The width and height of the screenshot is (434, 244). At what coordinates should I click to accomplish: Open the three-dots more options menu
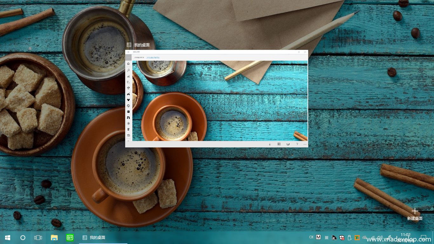coord(305,144)
